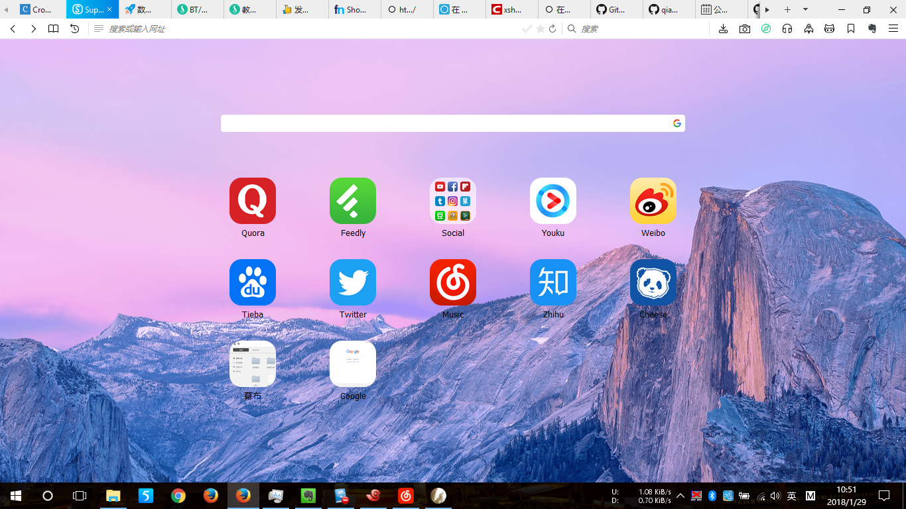Viewport: 906px width, 509px height.
Task: Open the Weibo shortcut
Action: [653, 201]
